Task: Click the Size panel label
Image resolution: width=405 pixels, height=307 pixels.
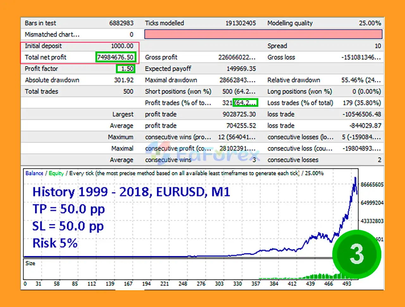Action: pos(30,263)
